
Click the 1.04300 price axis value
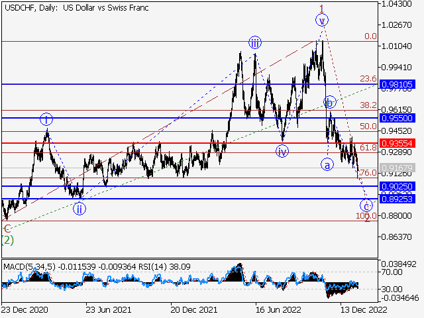[x=396, y=4]
